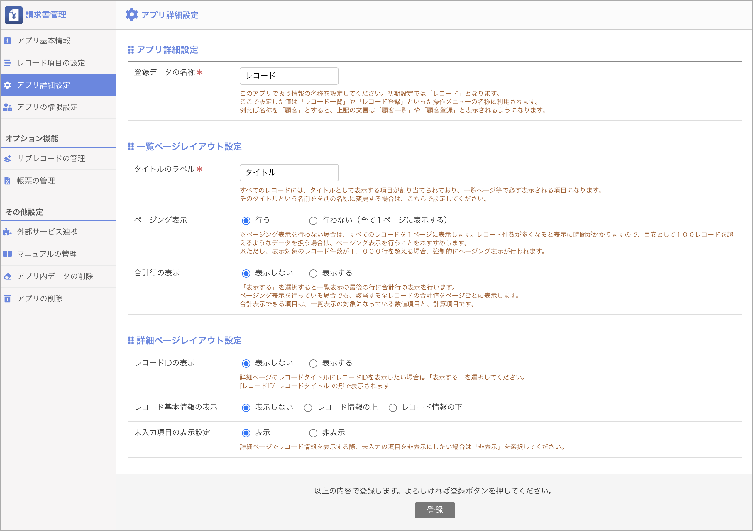The height and width of the screenshot is (531, 753).
Task: Select 行わない（全て１ページに表示する）
Action: pyautogui.click(x=313, y=220)
